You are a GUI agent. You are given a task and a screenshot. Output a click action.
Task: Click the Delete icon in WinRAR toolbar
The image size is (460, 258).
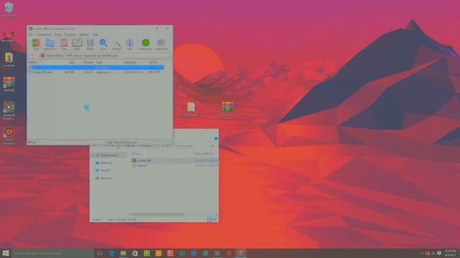coord(90,44)
